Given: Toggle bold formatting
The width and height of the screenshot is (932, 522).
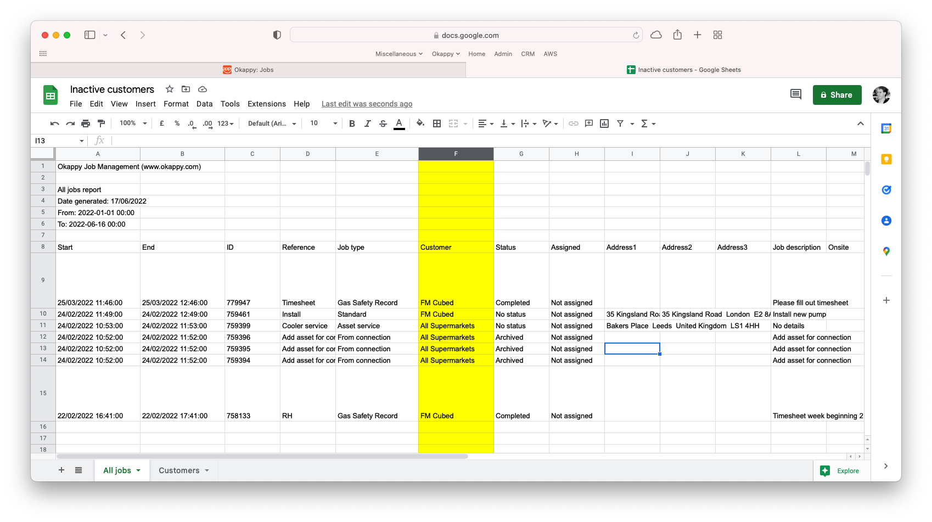Looking at the screenshot, I should coord(352,124).
